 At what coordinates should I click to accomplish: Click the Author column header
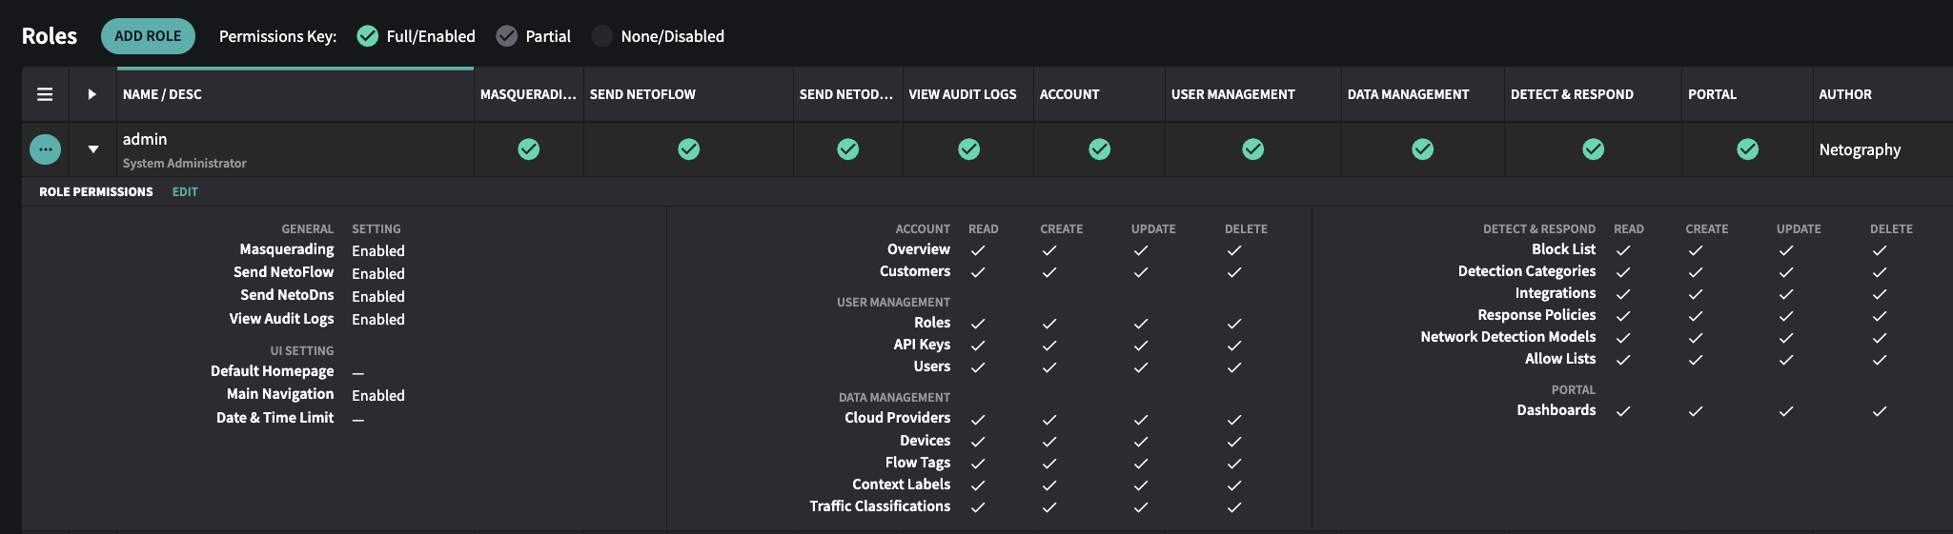click(x=1844, y=94)
